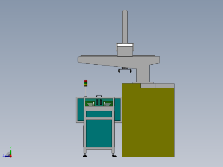Select the small olive panel atop the cabinet
This screenshot has width=223, height=167.
click(x=131, y=86)
